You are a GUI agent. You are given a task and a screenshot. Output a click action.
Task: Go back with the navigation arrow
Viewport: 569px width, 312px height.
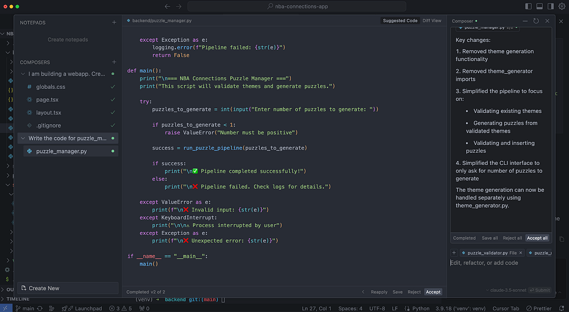pyautogui.click(x=167, y=7)
